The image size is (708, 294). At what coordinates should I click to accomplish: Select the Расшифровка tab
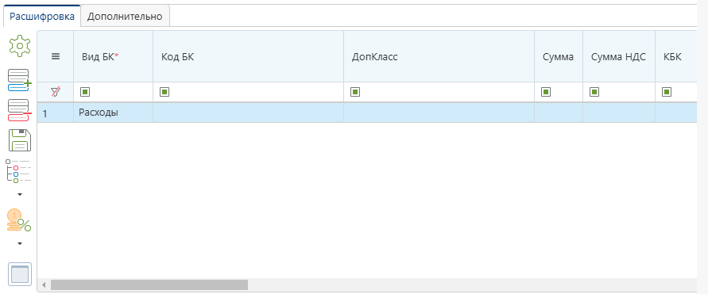click(x=42, y=17)
